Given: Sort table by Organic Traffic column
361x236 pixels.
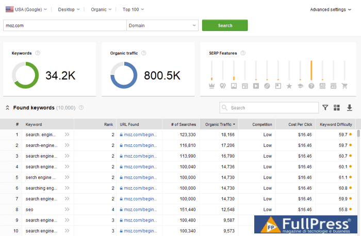Looking at the screenshot, I should (x=220, y=124).
